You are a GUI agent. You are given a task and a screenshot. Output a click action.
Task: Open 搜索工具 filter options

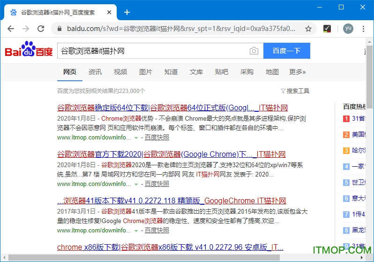point(295,91)
